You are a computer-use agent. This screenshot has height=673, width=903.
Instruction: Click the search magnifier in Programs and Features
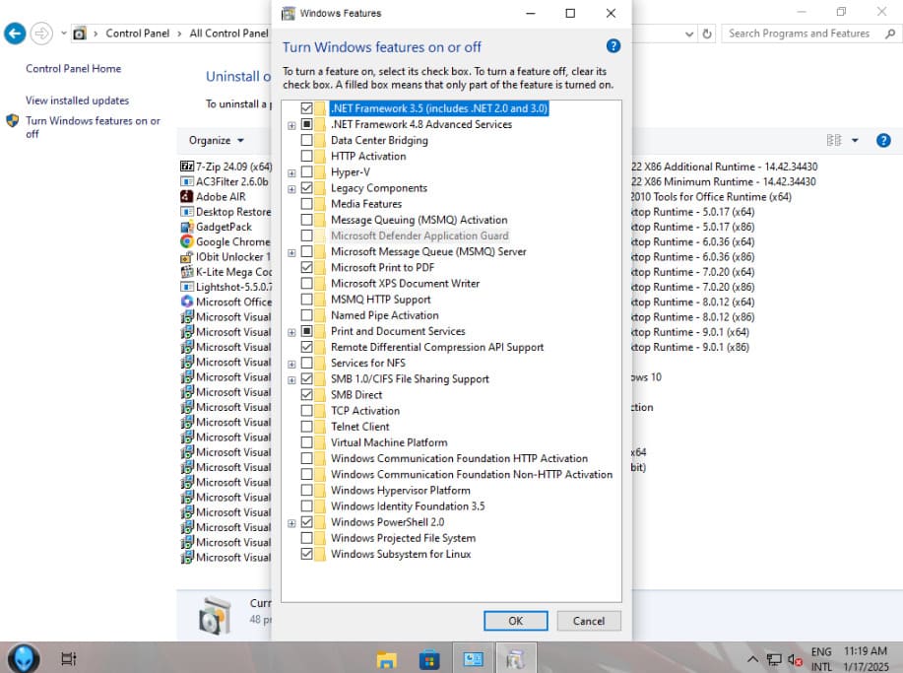tap(890, 34)
